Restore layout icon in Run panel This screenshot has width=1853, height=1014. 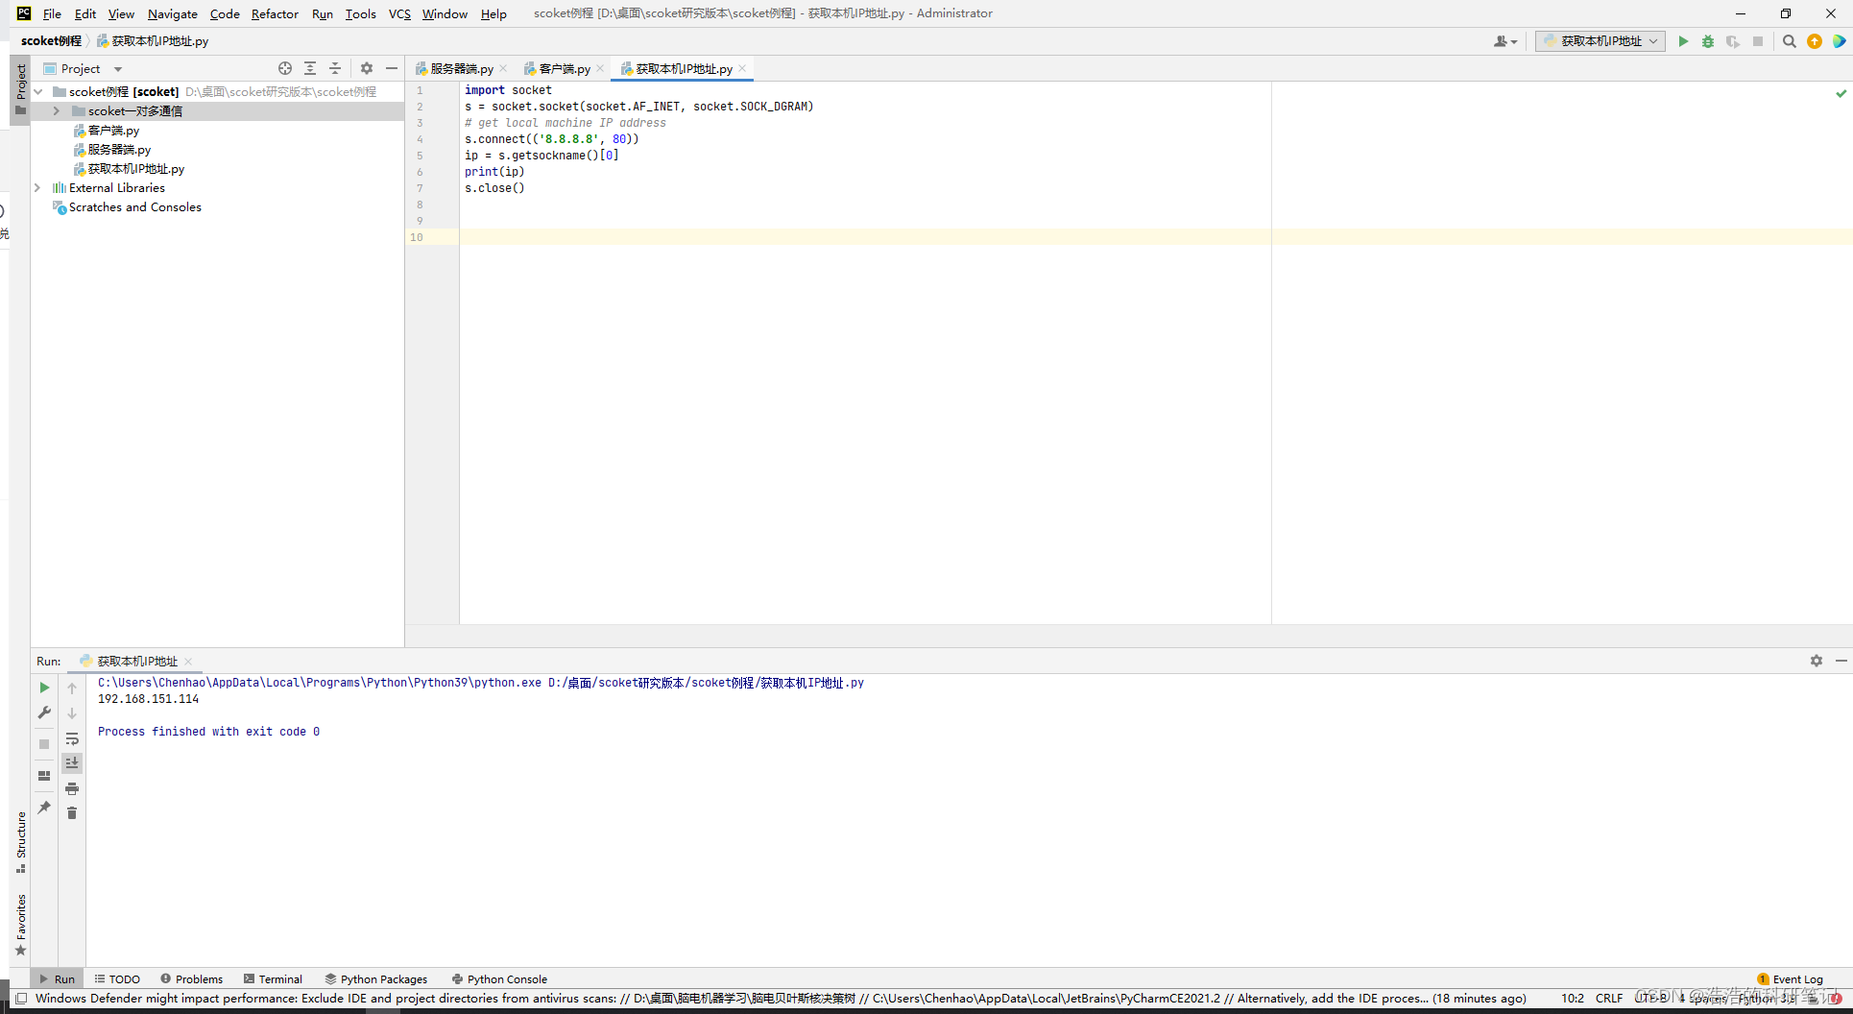click(44, 776)
